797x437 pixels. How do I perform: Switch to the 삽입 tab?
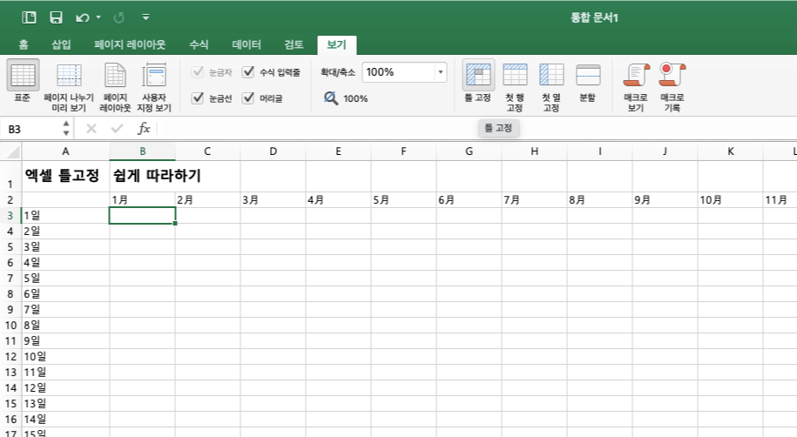tap(61, 44)
